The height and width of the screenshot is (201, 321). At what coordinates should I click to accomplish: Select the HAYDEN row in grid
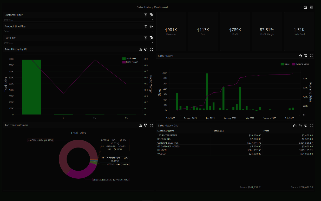[235, 150]
